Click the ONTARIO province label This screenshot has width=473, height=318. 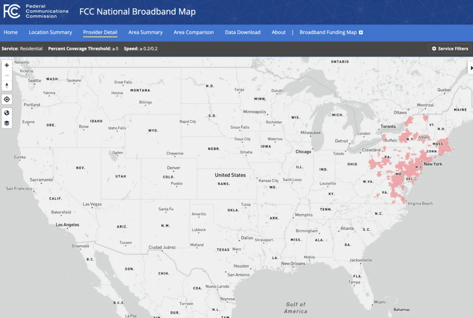340,61
